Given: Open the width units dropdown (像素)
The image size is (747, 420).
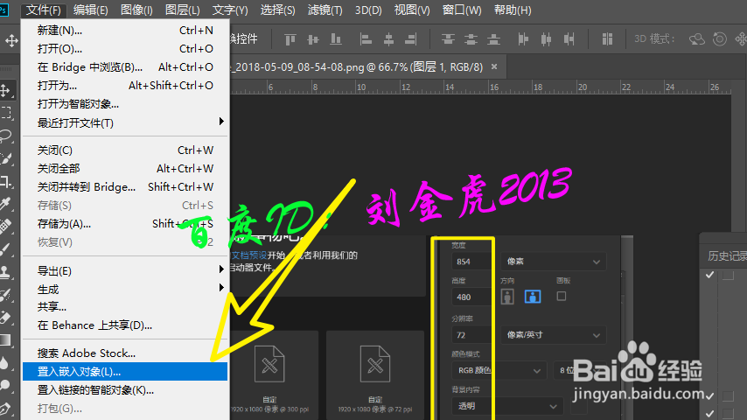Looking at the screenshot, I should (553, 262).
